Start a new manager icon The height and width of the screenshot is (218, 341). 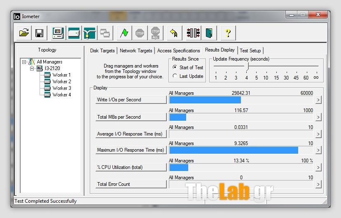coord(58,33)
